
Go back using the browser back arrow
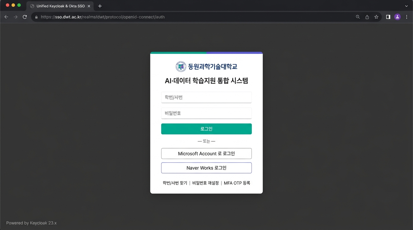[6, 17]
